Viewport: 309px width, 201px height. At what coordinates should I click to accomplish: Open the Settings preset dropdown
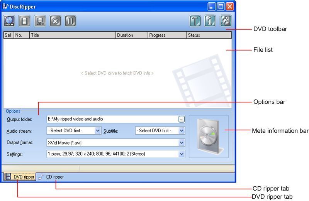(182, 154)
